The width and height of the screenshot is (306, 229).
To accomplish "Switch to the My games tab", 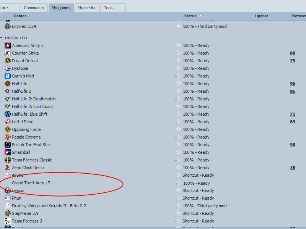I will click(x=61, y=8).
